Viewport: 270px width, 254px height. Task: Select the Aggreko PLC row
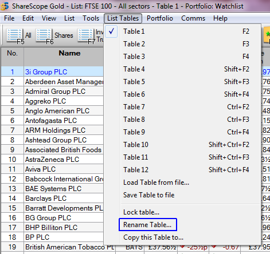click(x=52, y=101)
